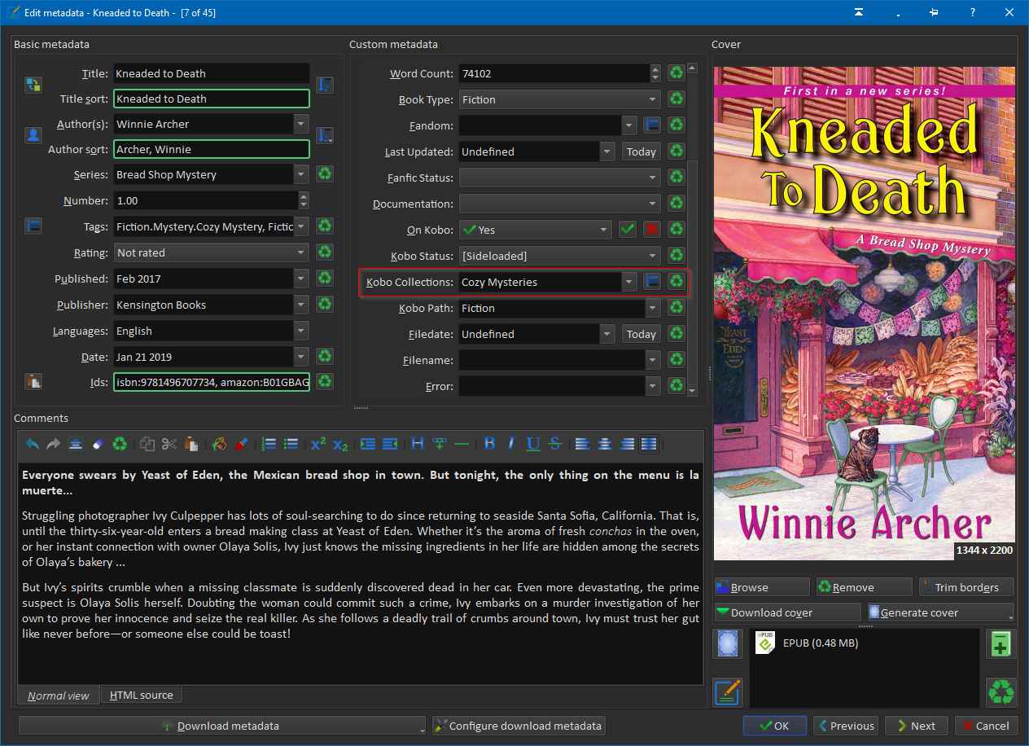Set On Kobo to yes with checkmark

pyautogui.click(x=627, y=230)
